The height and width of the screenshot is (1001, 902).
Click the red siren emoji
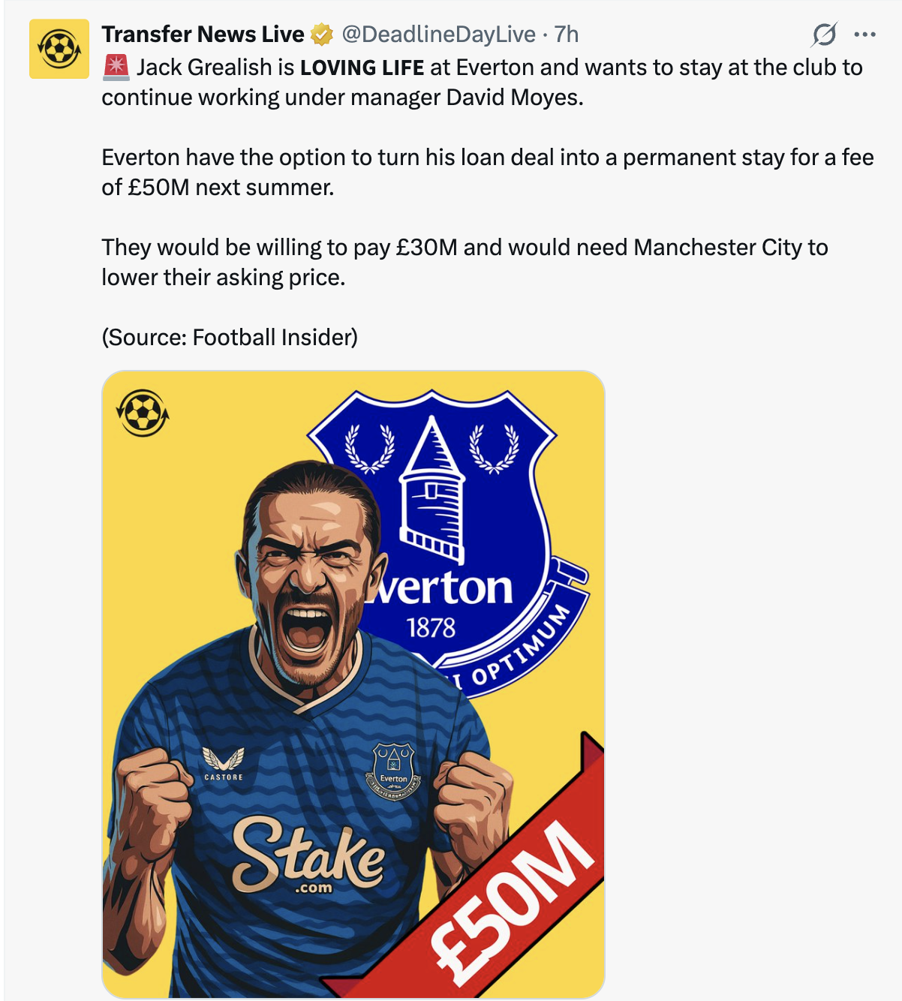click(116, 67)
